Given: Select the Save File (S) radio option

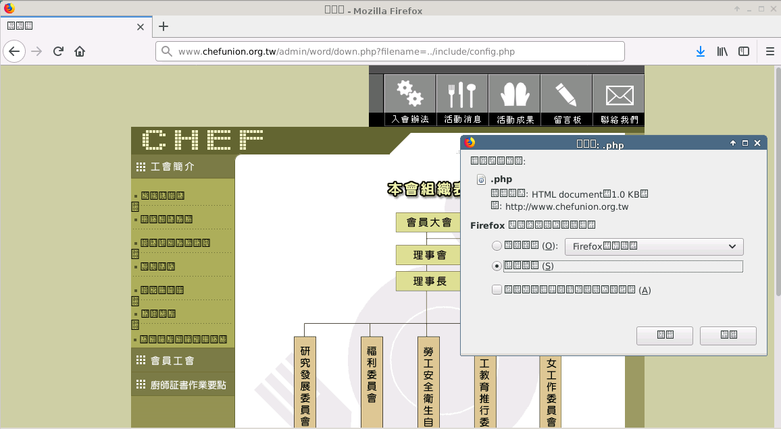Looking at the screenshot, I should [497, 266].
